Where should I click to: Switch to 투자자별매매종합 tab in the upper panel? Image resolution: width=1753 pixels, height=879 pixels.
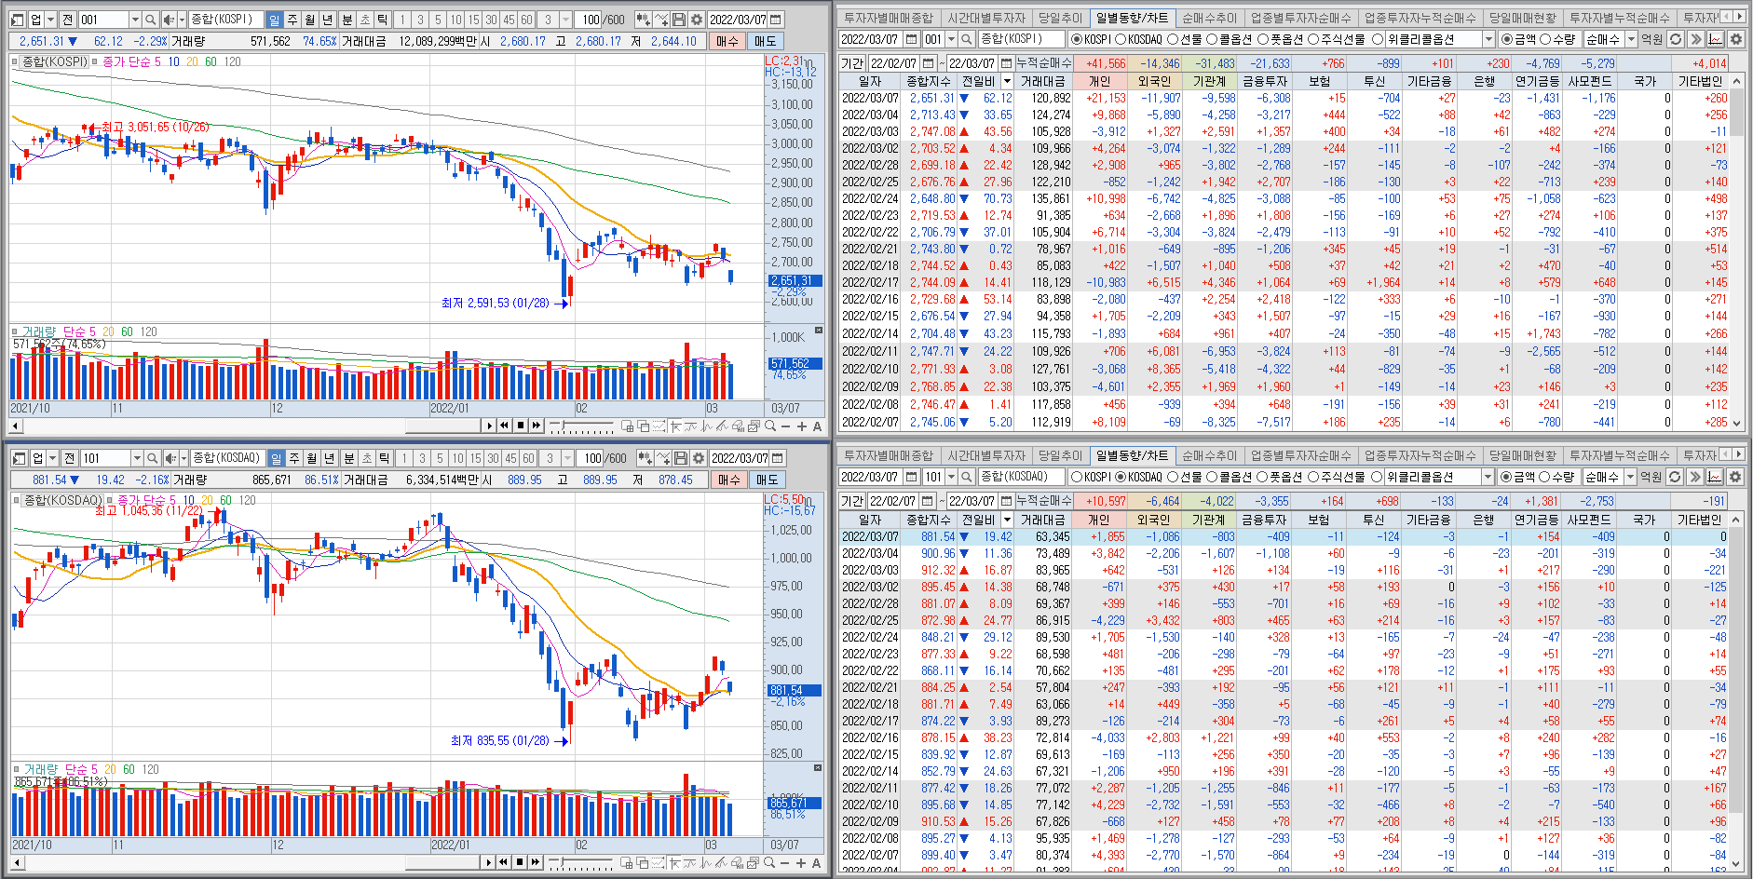[x=888, y=18]
